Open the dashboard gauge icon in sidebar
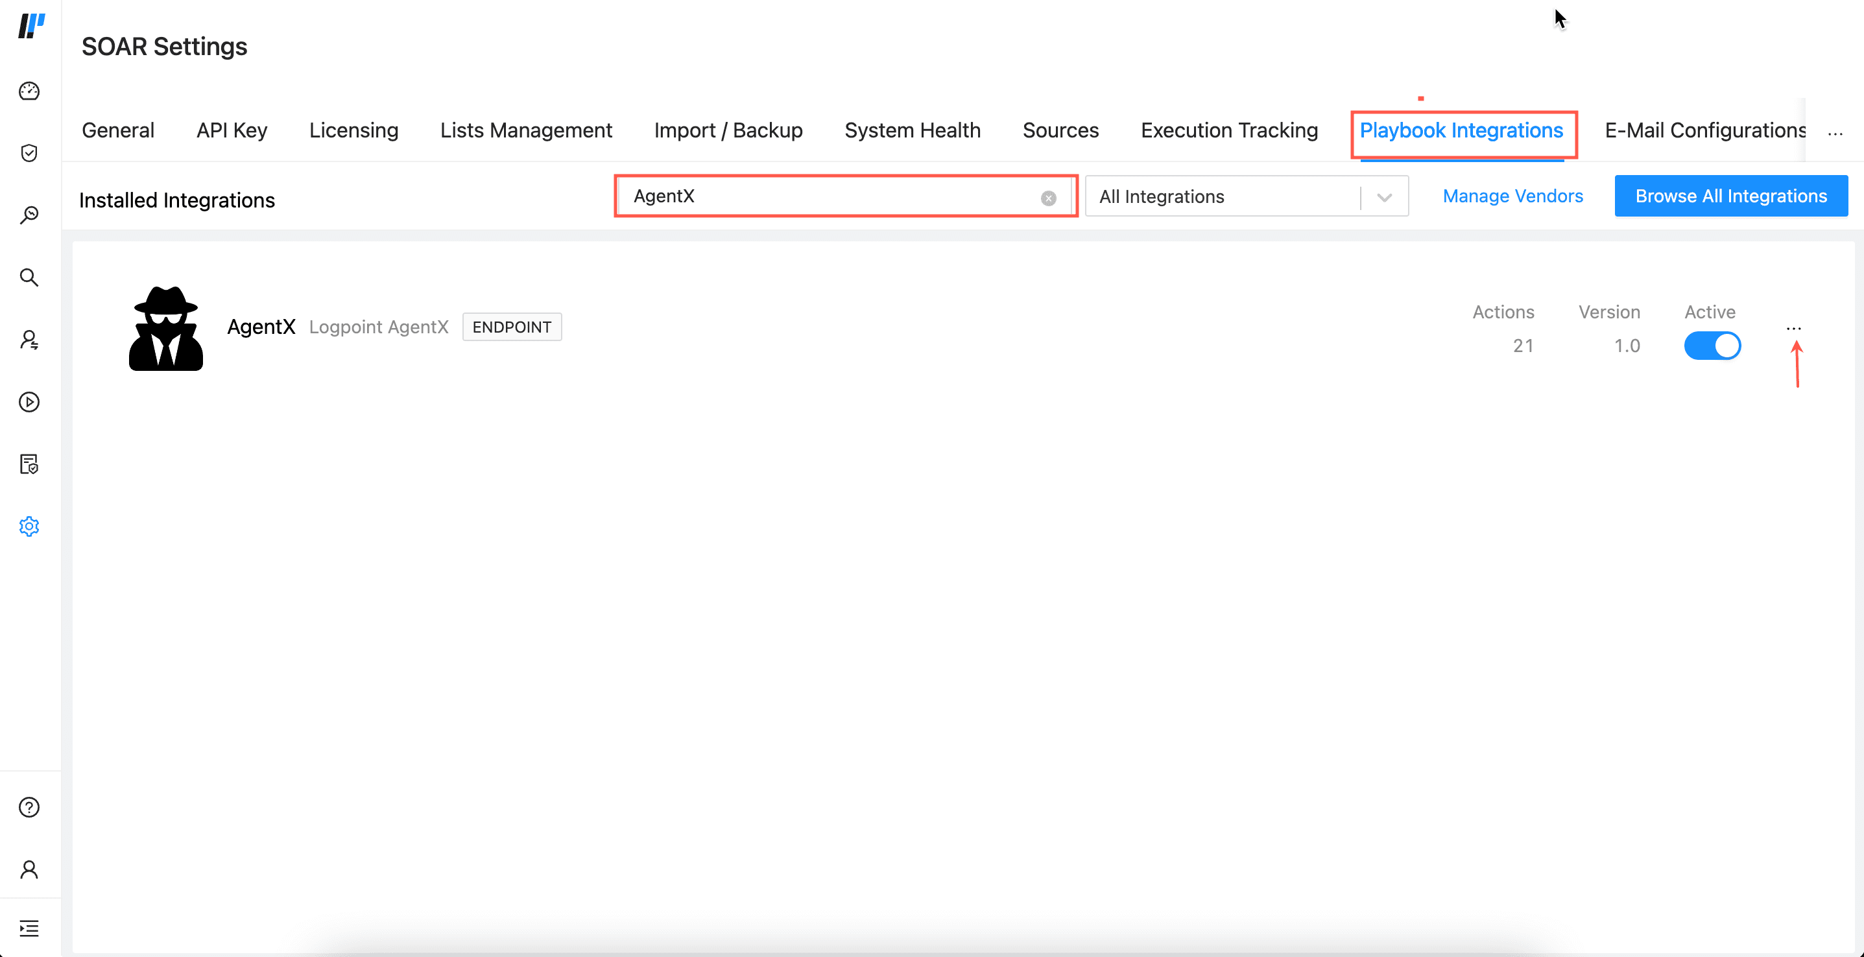 point(29,91)
